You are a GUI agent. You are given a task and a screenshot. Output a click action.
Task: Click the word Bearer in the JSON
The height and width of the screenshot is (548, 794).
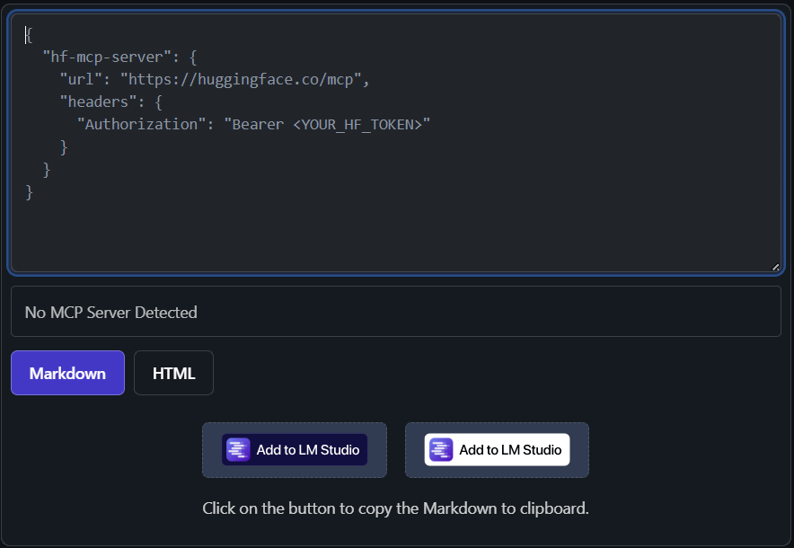point(258,125)
